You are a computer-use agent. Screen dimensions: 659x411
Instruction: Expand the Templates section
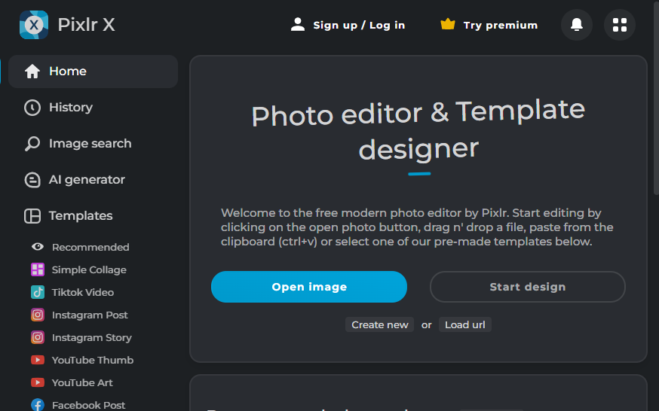[81, 216]
